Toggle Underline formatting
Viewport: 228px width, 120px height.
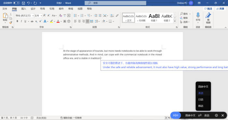pos(25,21)
